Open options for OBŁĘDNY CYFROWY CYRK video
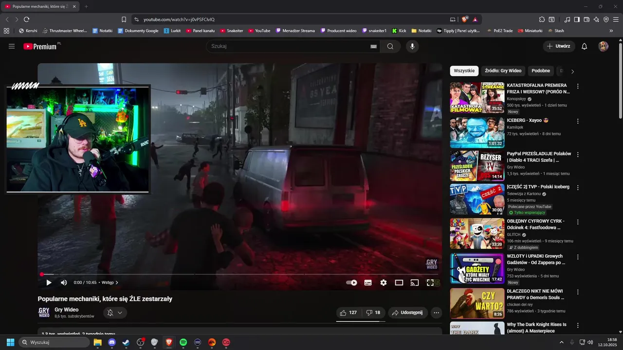623x350 pixels. click(578, 222)
